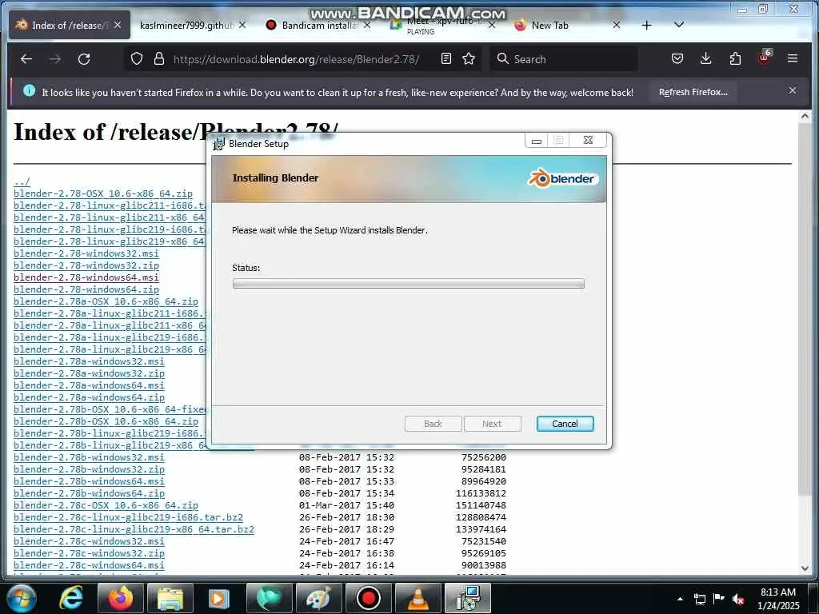
Task: Switch to the installer icon on taskbar
Action: coord(467,598)
